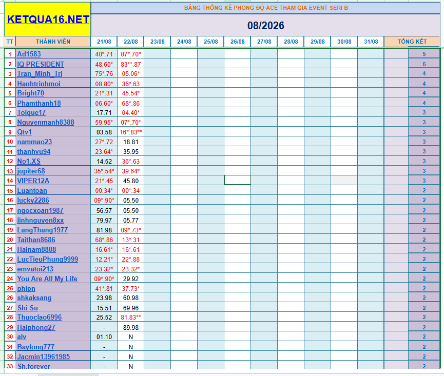This screenshot has height=376, width=444.
Task: Select cell 81.83** in Thuoclao6996 row
Action: pyautogui.click(x=130, y=318)
